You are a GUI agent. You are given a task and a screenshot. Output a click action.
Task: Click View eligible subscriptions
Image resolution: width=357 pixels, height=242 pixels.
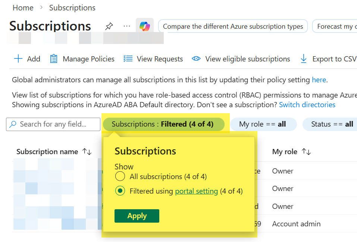(x=241, y=59)
